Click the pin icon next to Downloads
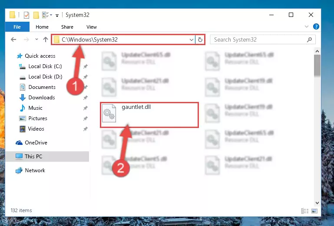Viewport: 334px width, 226px height. point(86,98)
